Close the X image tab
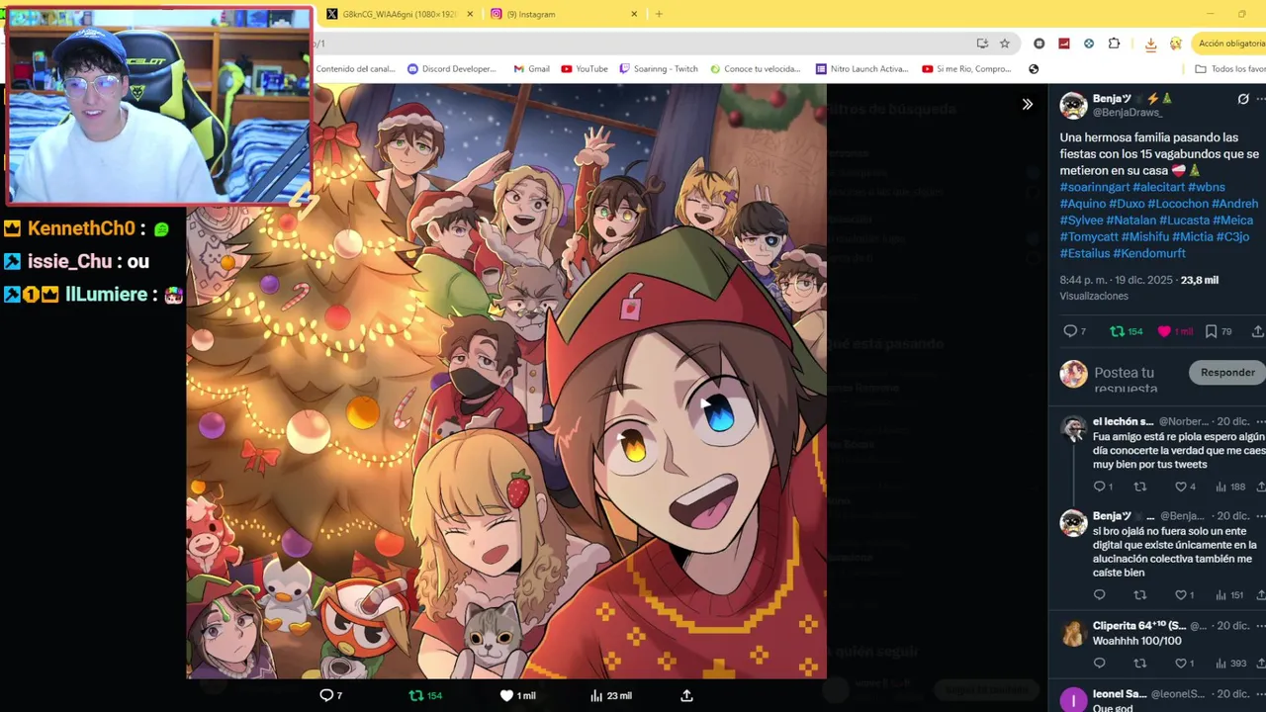Viewport: 1266px width, 712px height. pyautogui.click(x=470, y=14)
